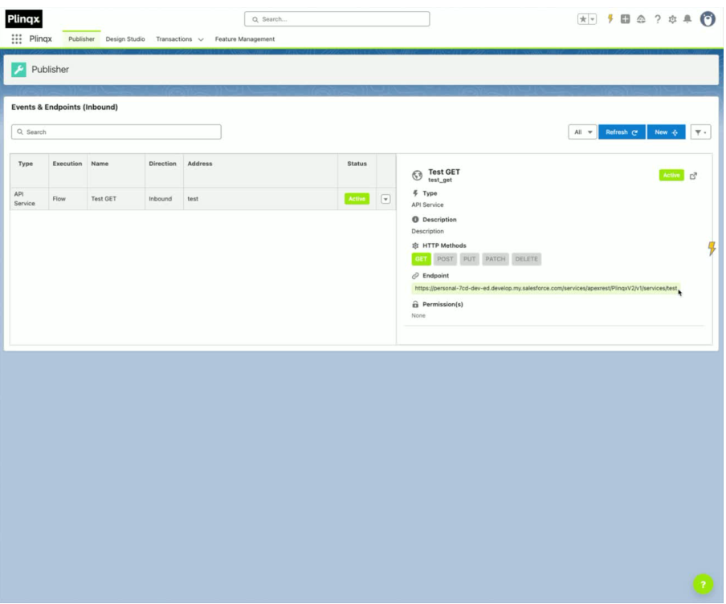
Task: Open the funnel filter dropdown
Action: (700, 132)
